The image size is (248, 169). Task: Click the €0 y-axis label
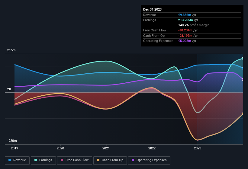[x=9, y=89]
